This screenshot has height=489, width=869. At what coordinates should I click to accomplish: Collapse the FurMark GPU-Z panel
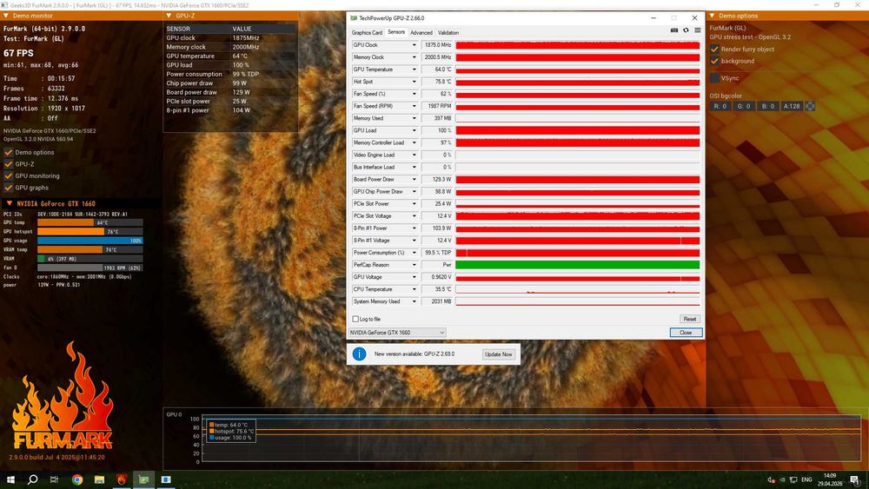click(x=169, y=16)
